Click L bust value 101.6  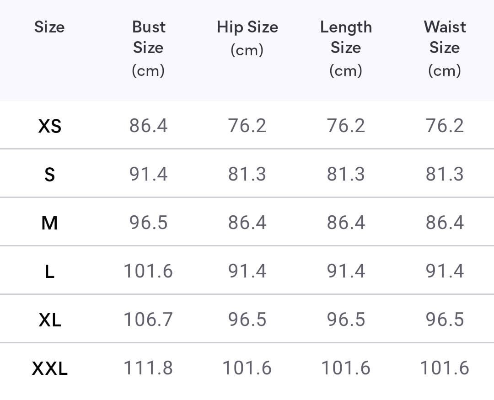click(x=148, y=272)
